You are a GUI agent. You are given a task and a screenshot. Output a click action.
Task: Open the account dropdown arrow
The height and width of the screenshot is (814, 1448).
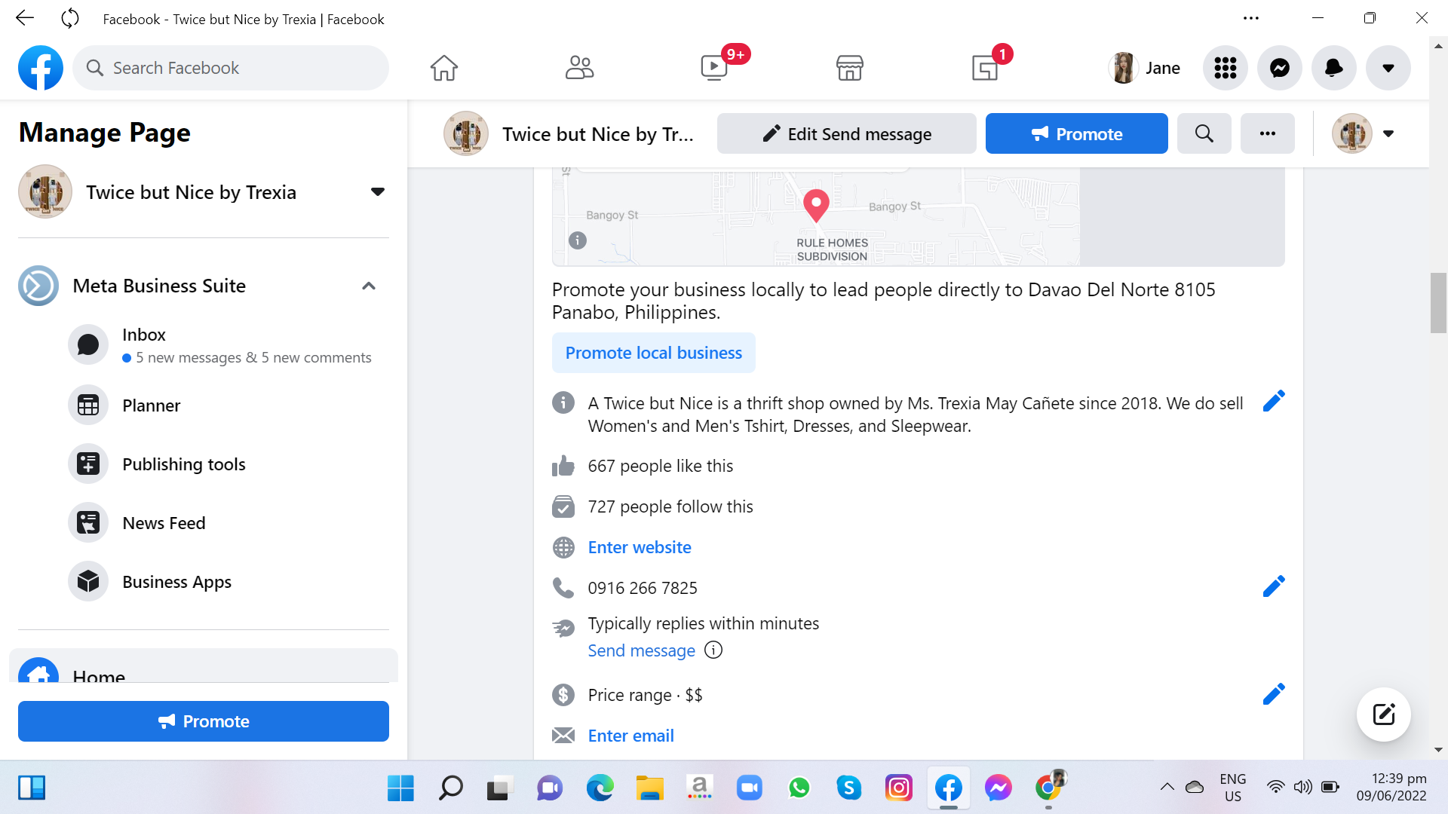[1388, 68]
